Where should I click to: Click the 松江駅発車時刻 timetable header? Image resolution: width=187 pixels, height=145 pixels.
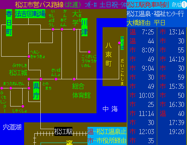pos(148,5)
